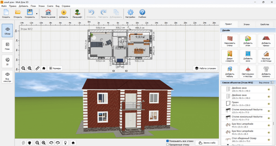This screenshot has height=146, width=276.
Task: Click Добавить окно design button
Action: pos(248,56)
